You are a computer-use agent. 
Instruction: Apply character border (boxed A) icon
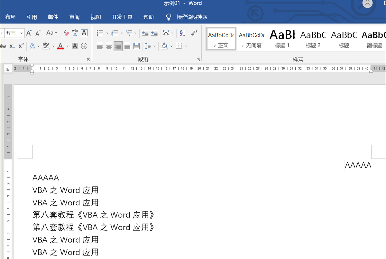pyautogui.click(x=84, y=33)
